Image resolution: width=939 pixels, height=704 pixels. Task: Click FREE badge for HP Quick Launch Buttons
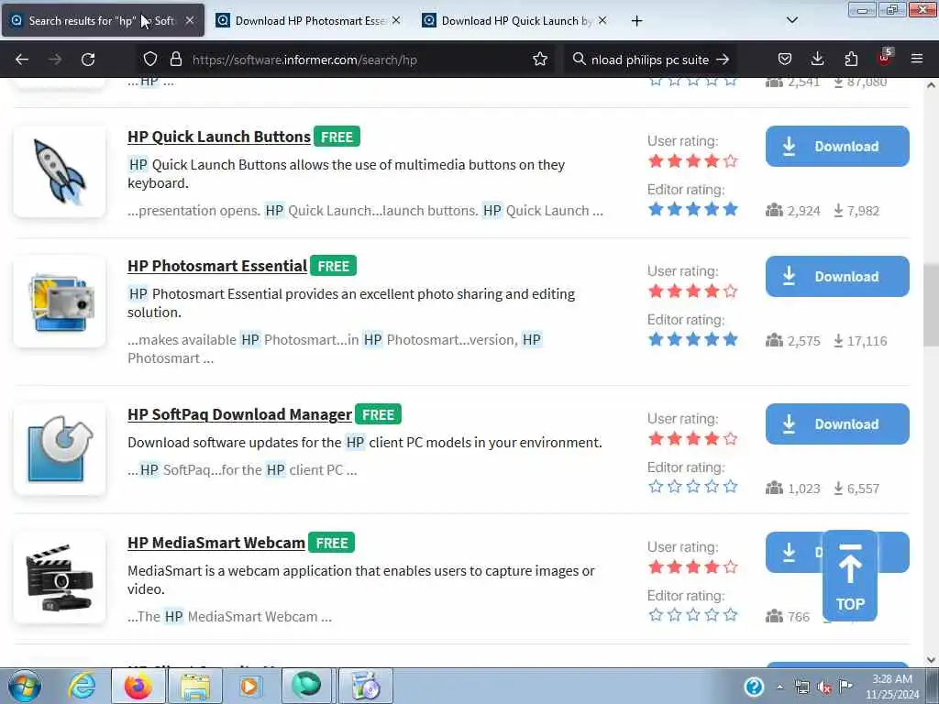point(337,137)
